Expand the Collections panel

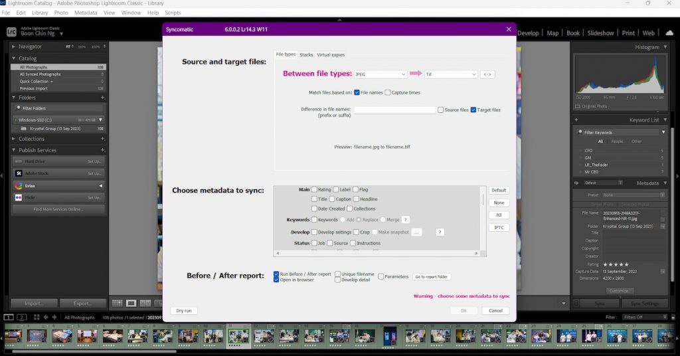tap(13, 139)
